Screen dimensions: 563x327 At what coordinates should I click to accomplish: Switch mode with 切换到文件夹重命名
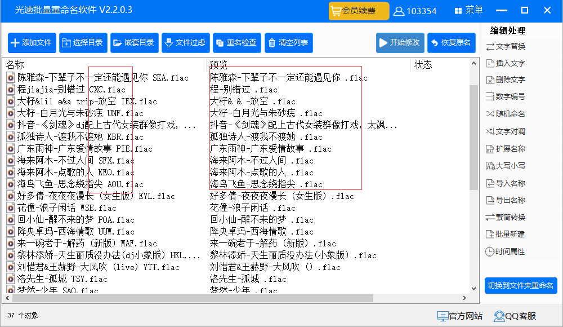point(521,286)
